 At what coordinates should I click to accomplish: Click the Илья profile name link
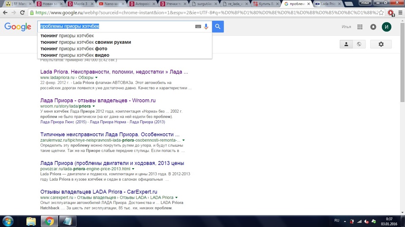pos(346,27)
